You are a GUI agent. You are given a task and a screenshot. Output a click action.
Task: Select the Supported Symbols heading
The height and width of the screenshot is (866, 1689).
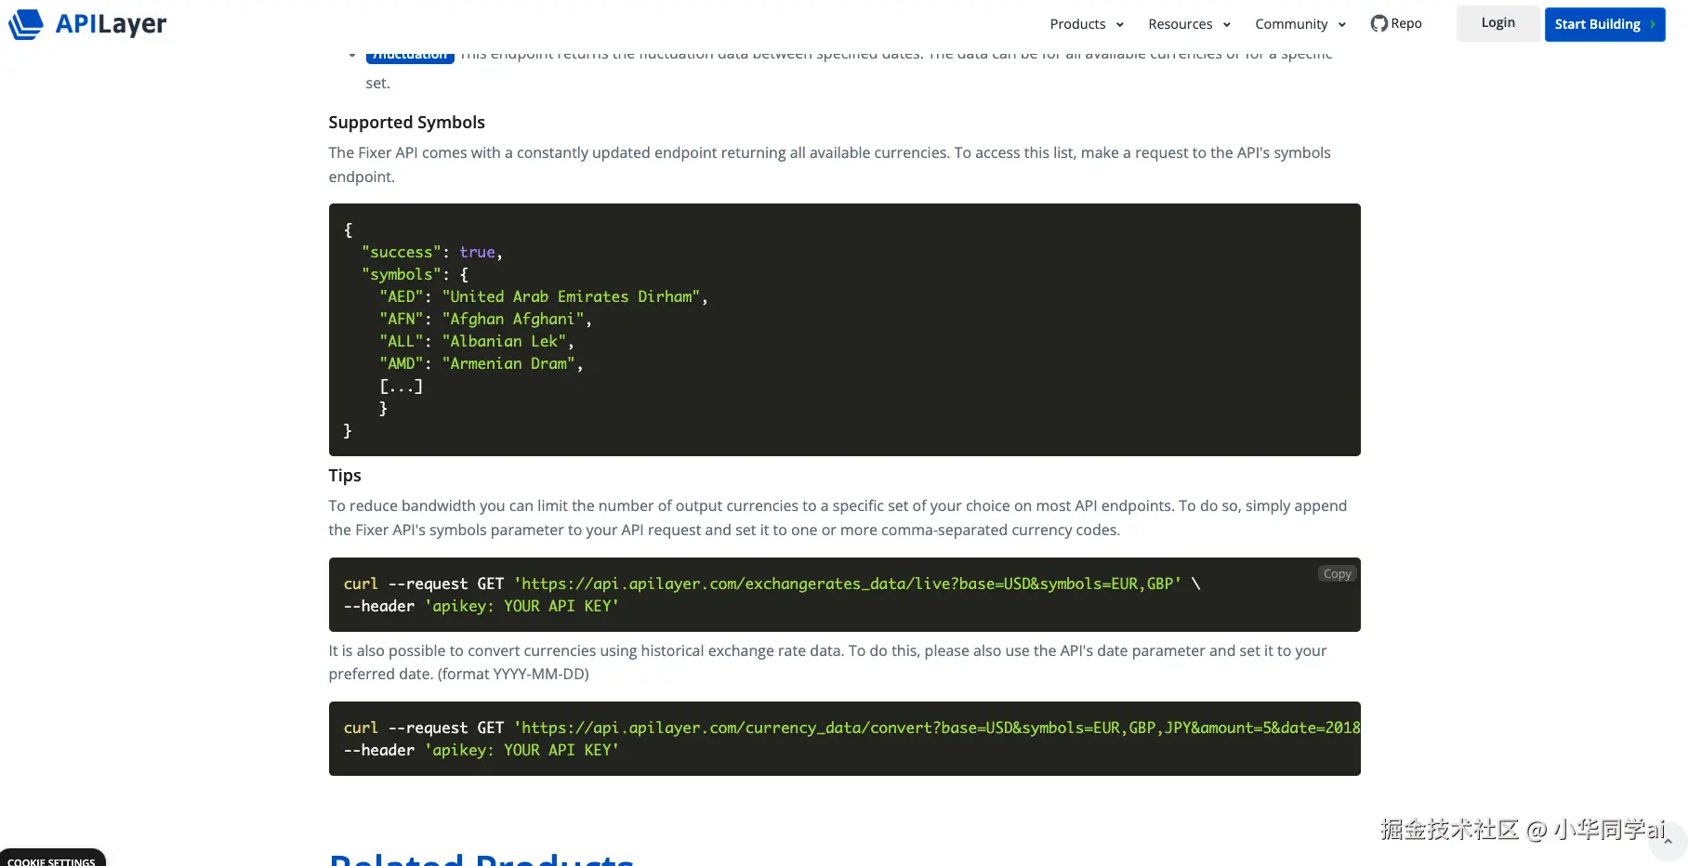[x=406, y=123]
